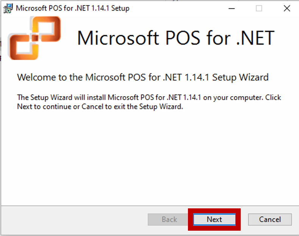Click the word "Welcome" in the wizard heading

tap(34, 78)
